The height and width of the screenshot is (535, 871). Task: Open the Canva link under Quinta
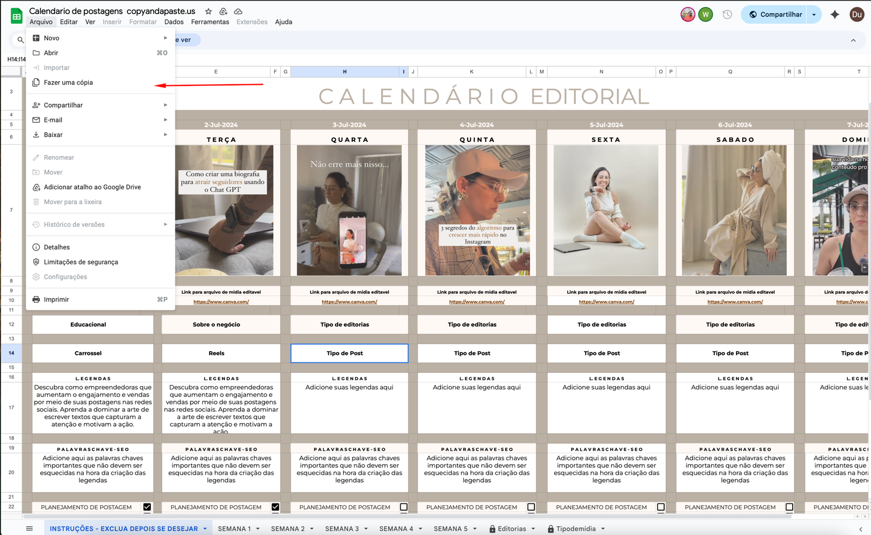476,302
